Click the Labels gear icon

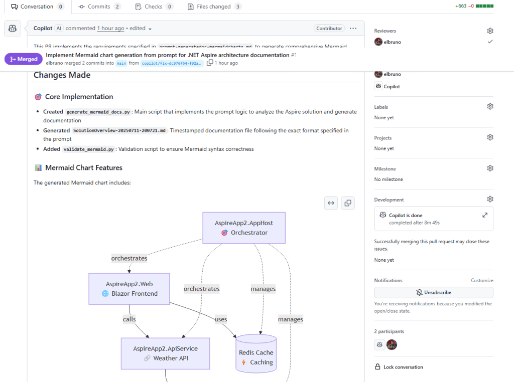(490, 107)
